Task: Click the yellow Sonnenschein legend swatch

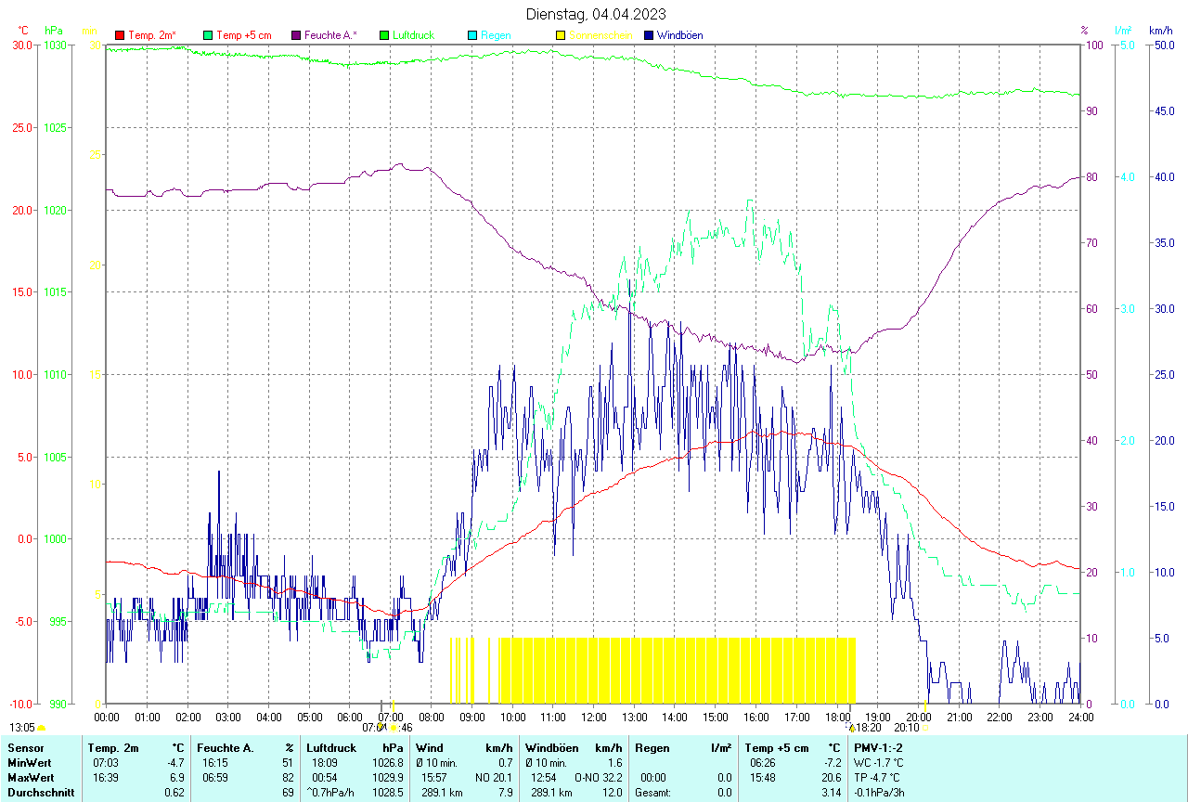Action: tap(560, 35)
